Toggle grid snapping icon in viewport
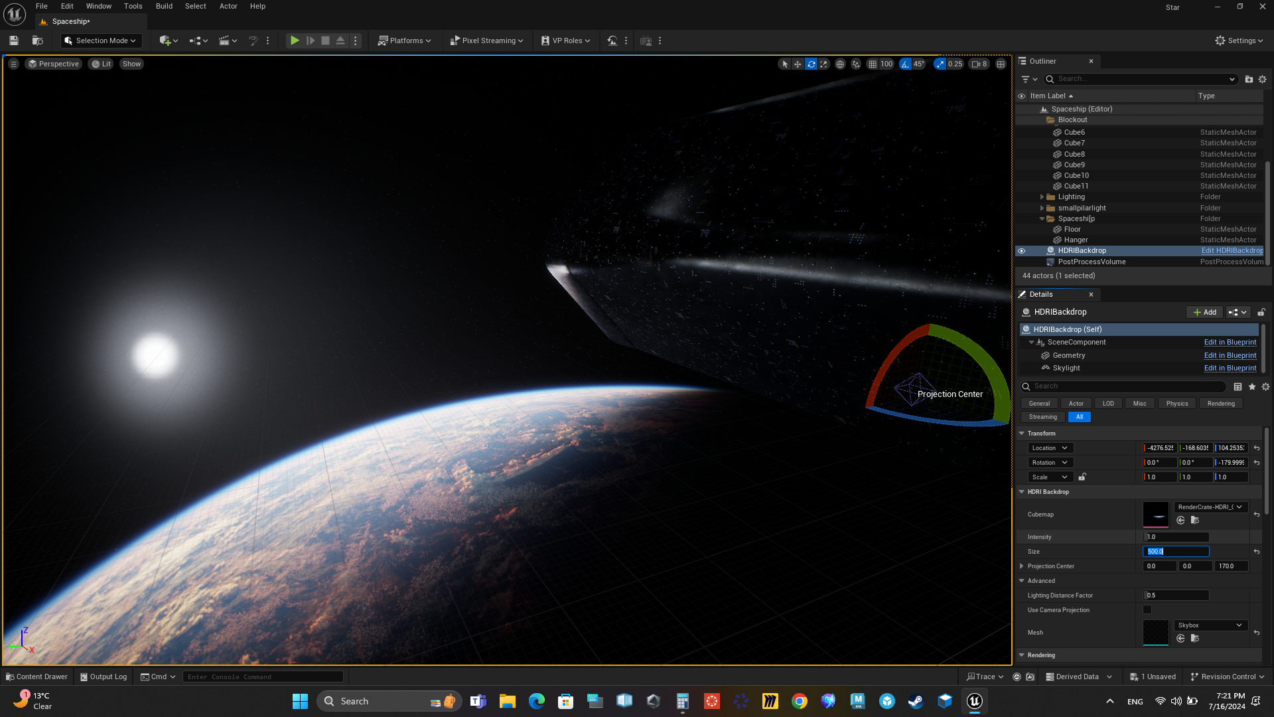Image resolution: width=1274 pixels, height=717 pixels. [873, 64]
